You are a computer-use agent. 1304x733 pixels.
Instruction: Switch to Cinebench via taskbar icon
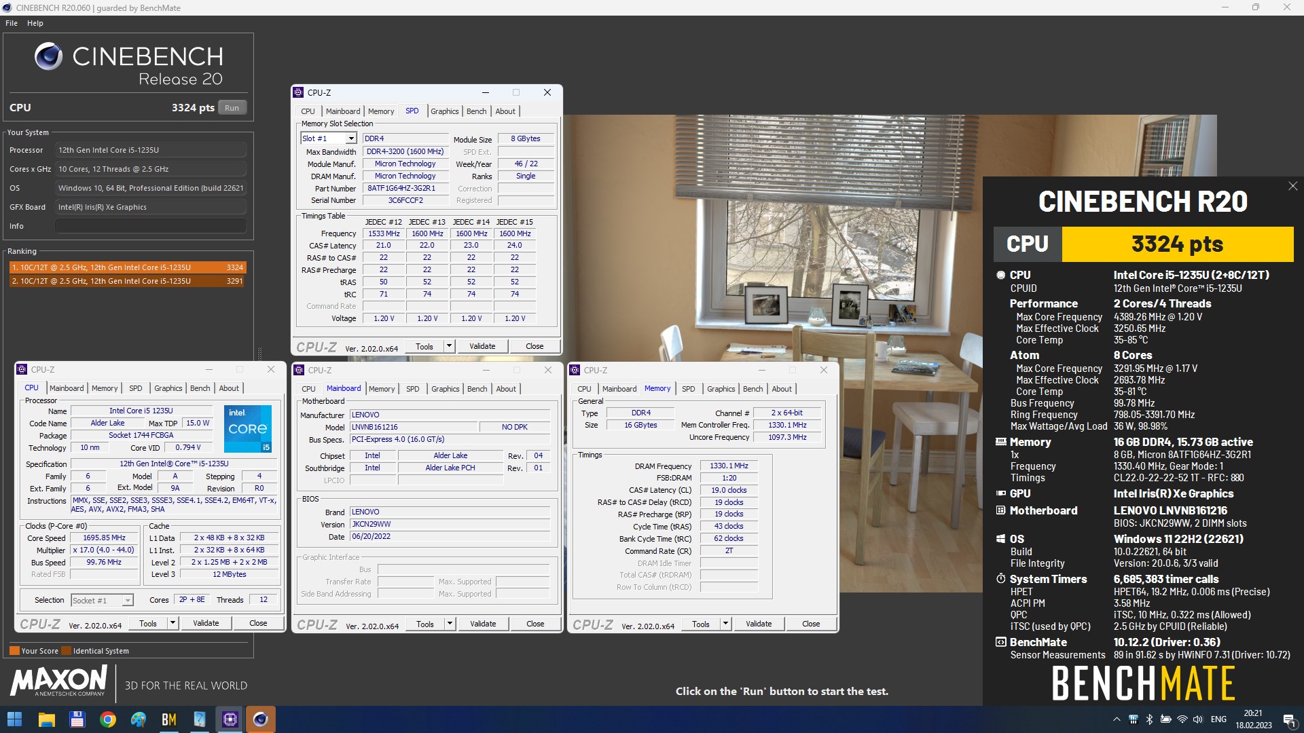click(260, 719)
